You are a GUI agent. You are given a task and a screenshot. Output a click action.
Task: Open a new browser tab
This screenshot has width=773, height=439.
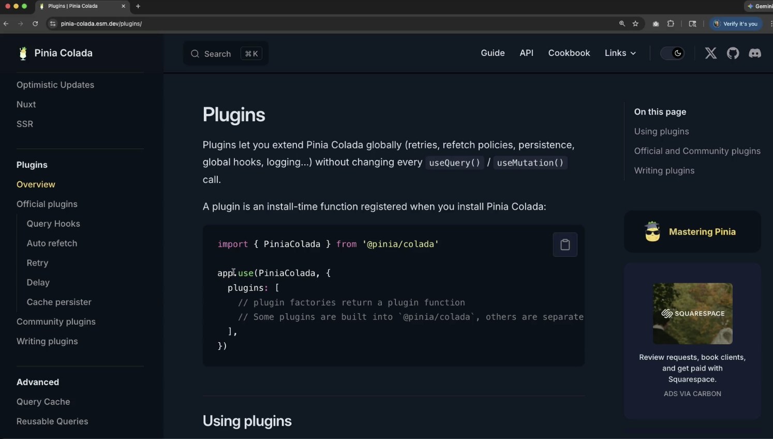point(138,6)
